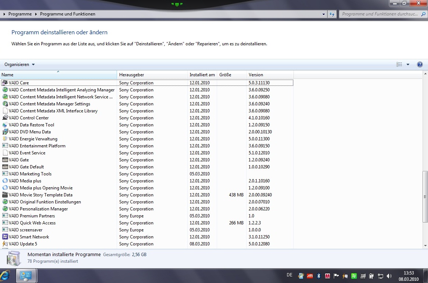Screen dimensions: 428x283
Task: Select the VAIO Media plus entry name
Action: coord(25,181)
